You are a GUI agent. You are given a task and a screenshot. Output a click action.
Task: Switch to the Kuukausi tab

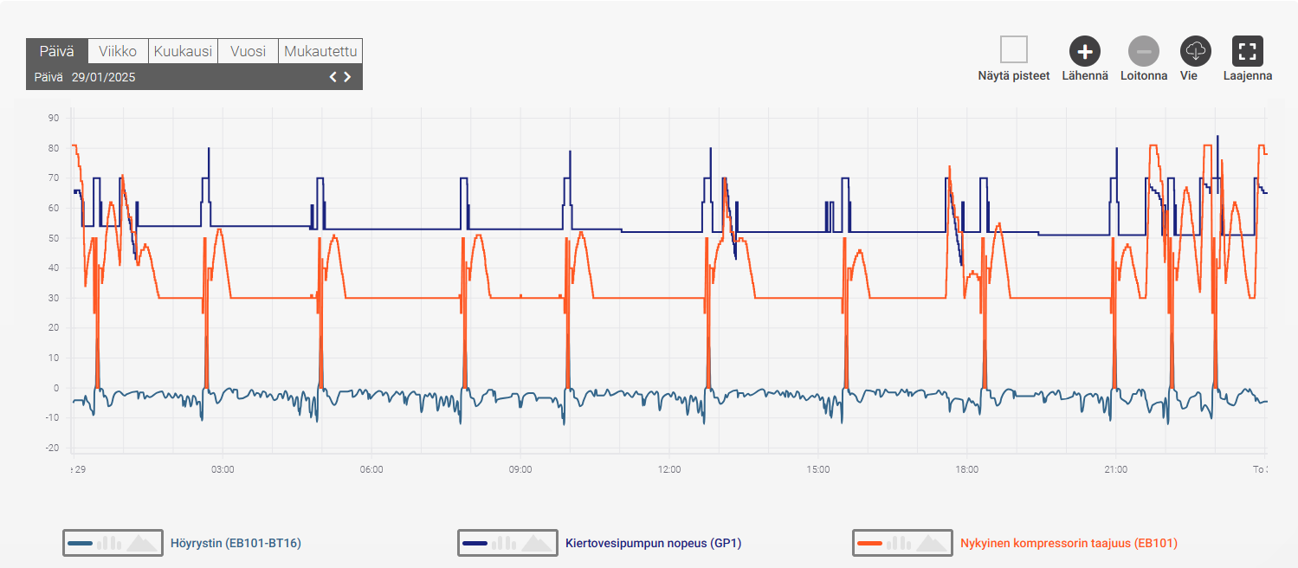[183, 51]
